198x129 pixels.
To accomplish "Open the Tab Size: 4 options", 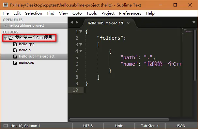I will tap(150, 126).
